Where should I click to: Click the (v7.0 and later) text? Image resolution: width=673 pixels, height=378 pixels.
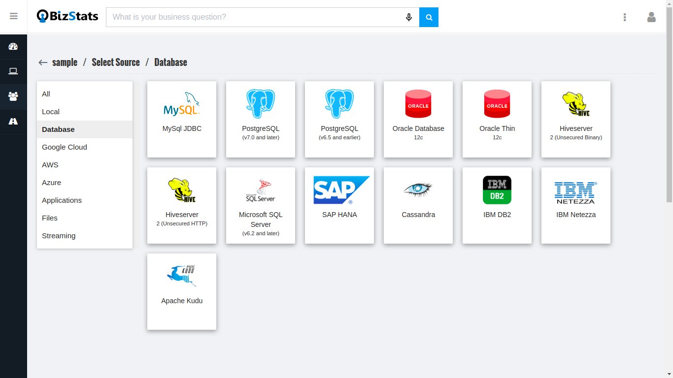tap(261, 138)
